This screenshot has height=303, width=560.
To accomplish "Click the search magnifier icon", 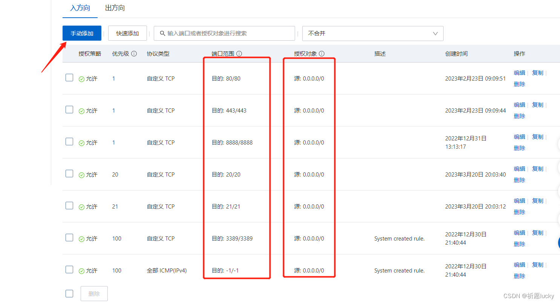I will pyautogui.click(x=162, y=33).
